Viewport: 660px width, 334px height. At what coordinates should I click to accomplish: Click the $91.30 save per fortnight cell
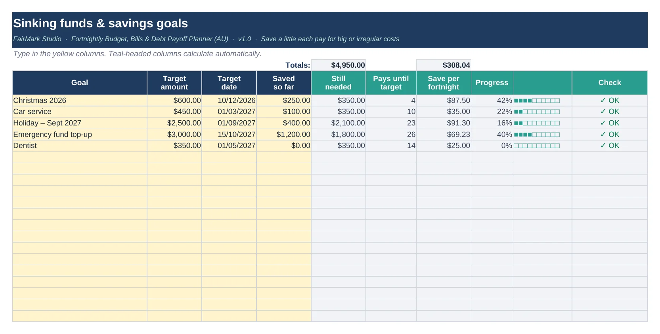[444, 123]
